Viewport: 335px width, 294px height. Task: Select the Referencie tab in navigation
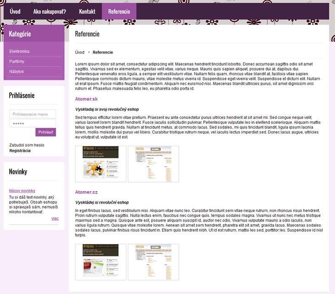click(119, 11)
